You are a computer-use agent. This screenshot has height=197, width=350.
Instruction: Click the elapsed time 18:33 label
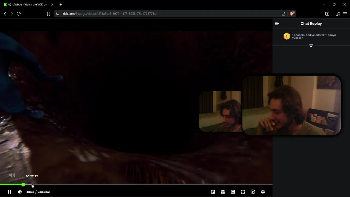(x=30, y=192)
